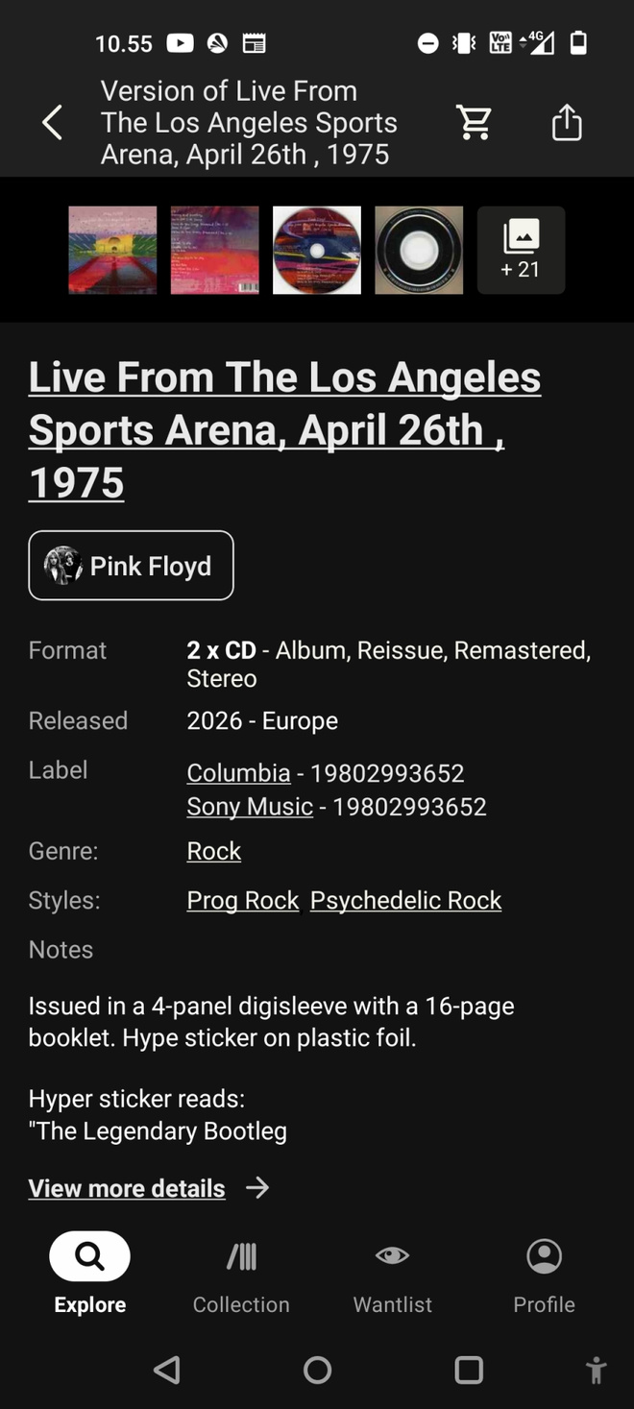View the first album cover thumbnail
The width and height of the screenshot is (634, 1409).
(112, 250)
